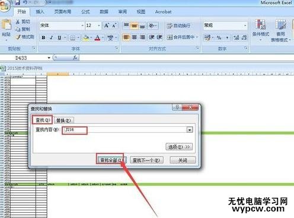Increase font size with large A icon
Screen dimensions: 294x218
tap(107, 25)
